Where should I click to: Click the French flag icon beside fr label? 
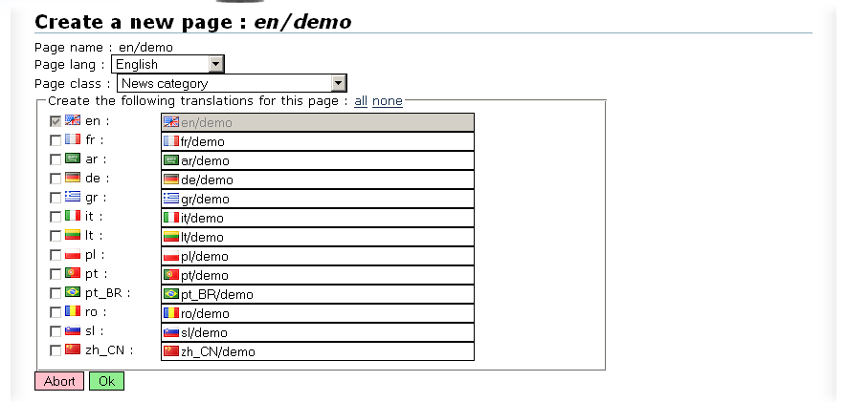tap(73, 139)
